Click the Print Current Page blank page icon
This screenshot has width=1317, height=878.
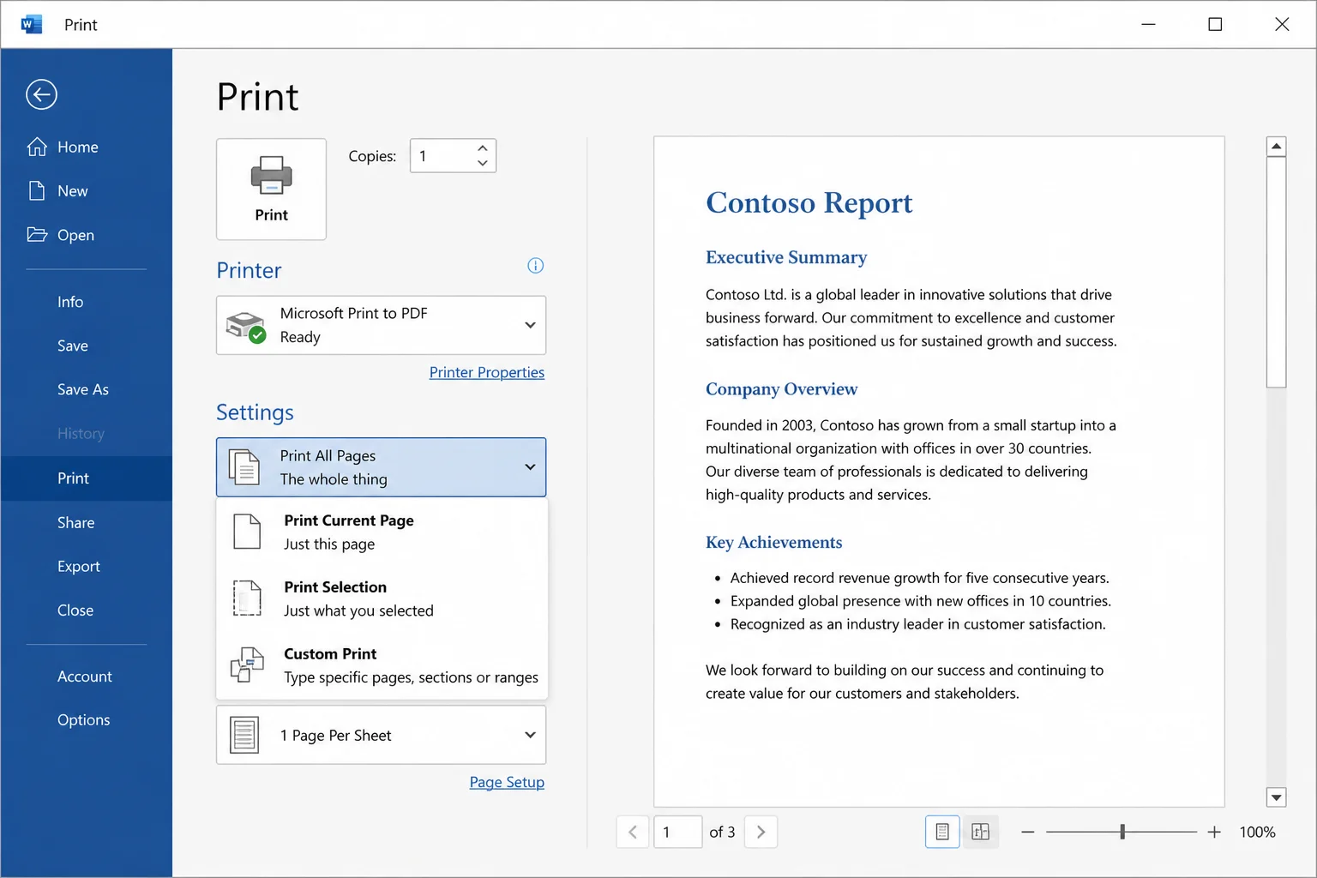pyautogui.click(x=247, y=532)
